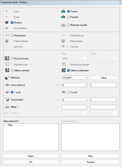Click the Projisoi pintaan icon
This screenshot has width=122, height=167.
pyautogui.click(x=7, y=41)
